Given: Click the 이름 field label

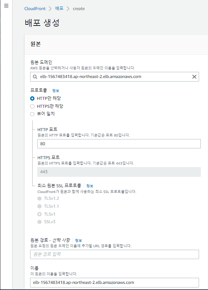Looking at the screenshot, I should [x=34, y=268].
